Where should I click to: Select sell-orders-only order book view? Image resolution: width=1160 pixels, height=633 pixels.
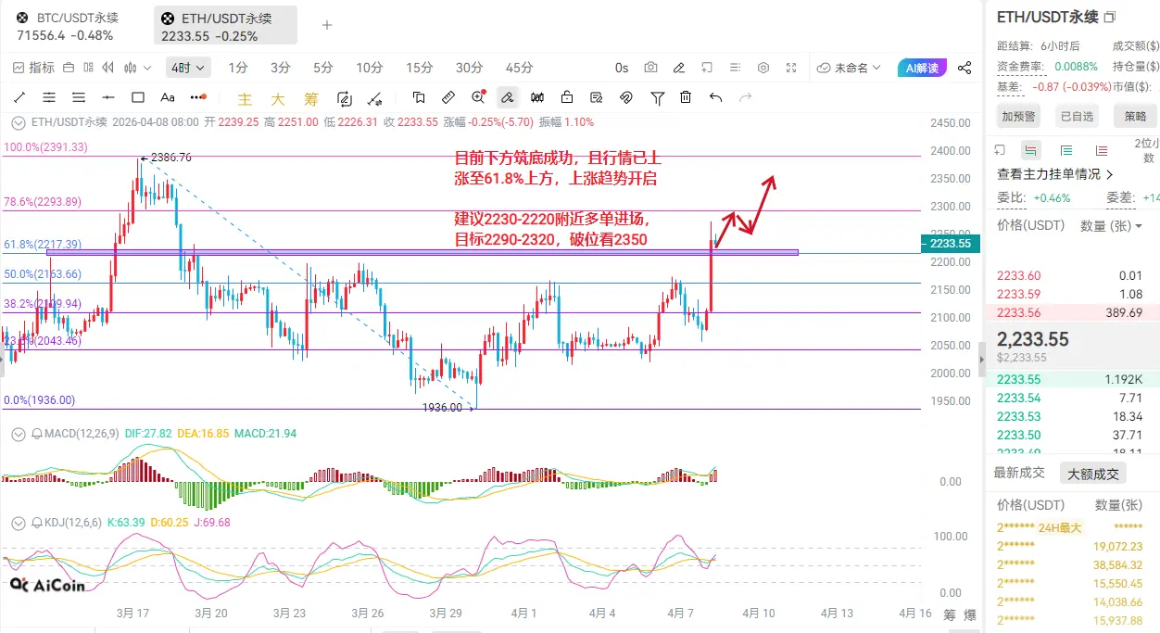tap(1102, 150)
